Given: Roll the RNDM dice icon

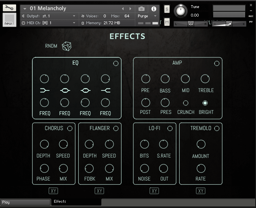Looking at the screenshot, I should (67, 46).
